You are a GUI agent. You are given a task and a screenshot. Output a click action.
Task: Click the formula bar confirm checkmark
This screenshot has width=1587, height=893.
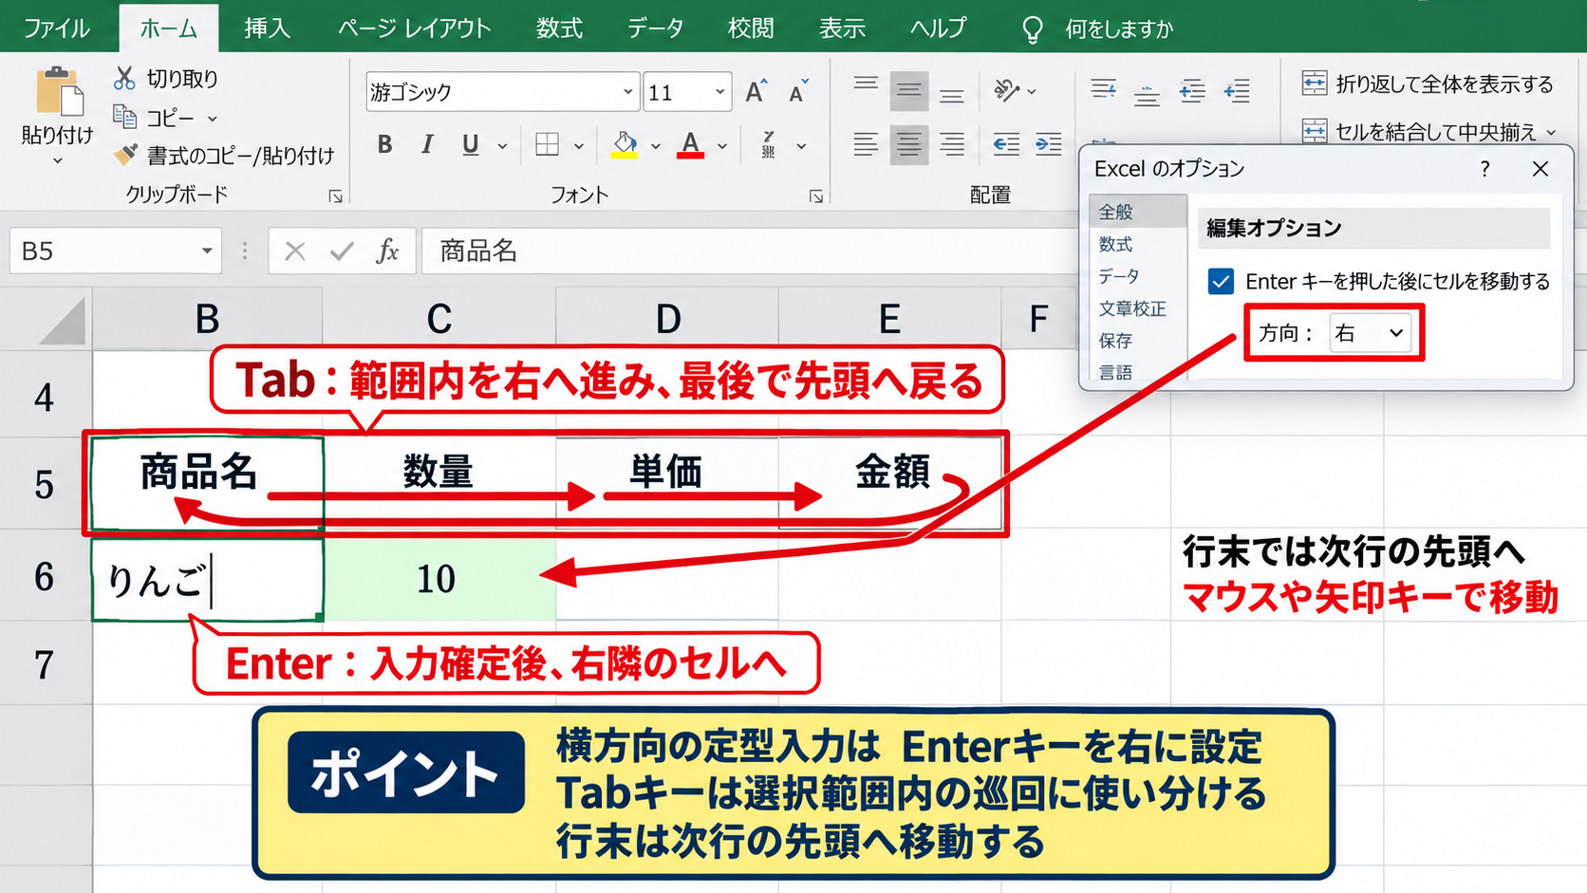point(342,251)
